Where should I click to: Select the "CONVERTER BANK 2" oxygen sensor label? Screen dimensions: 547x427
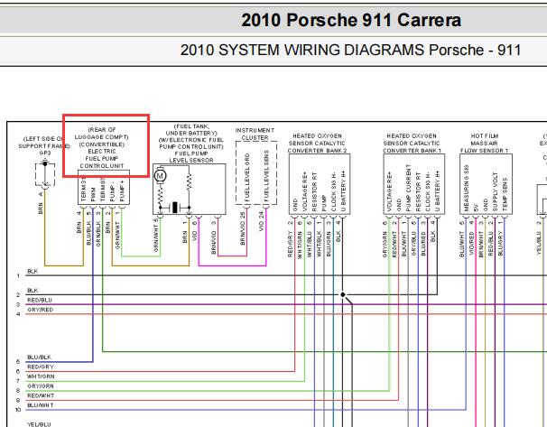tap(317, 151)
